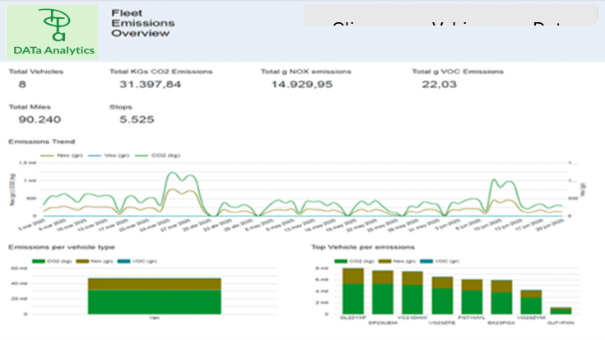Select the shortest bar GJ71PXN in Top Vehicle chart
The image size is (605, 340).
coord(561,310)
